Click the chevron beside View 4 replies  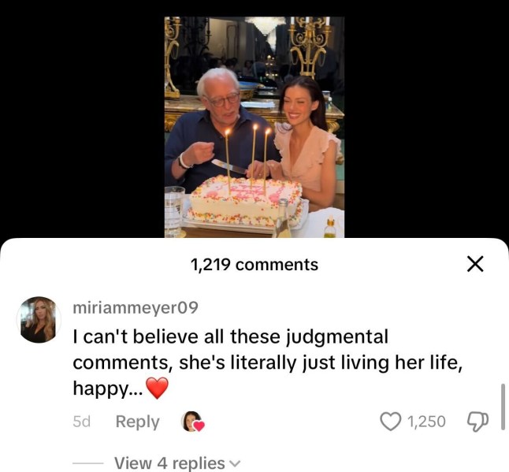(x=233, y=463)
